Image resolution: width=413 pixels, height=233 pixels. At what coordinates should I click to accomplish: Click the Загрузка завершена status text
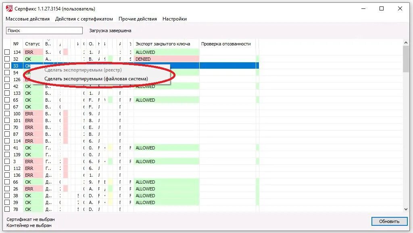[x=110, y=31]
